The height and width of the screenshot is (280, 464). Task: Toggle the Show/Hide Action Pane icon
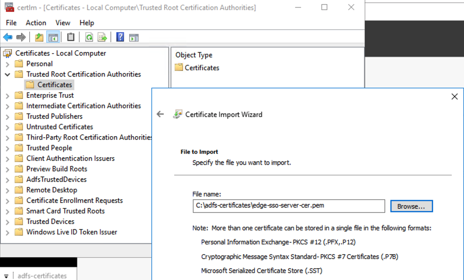[134, 37]
